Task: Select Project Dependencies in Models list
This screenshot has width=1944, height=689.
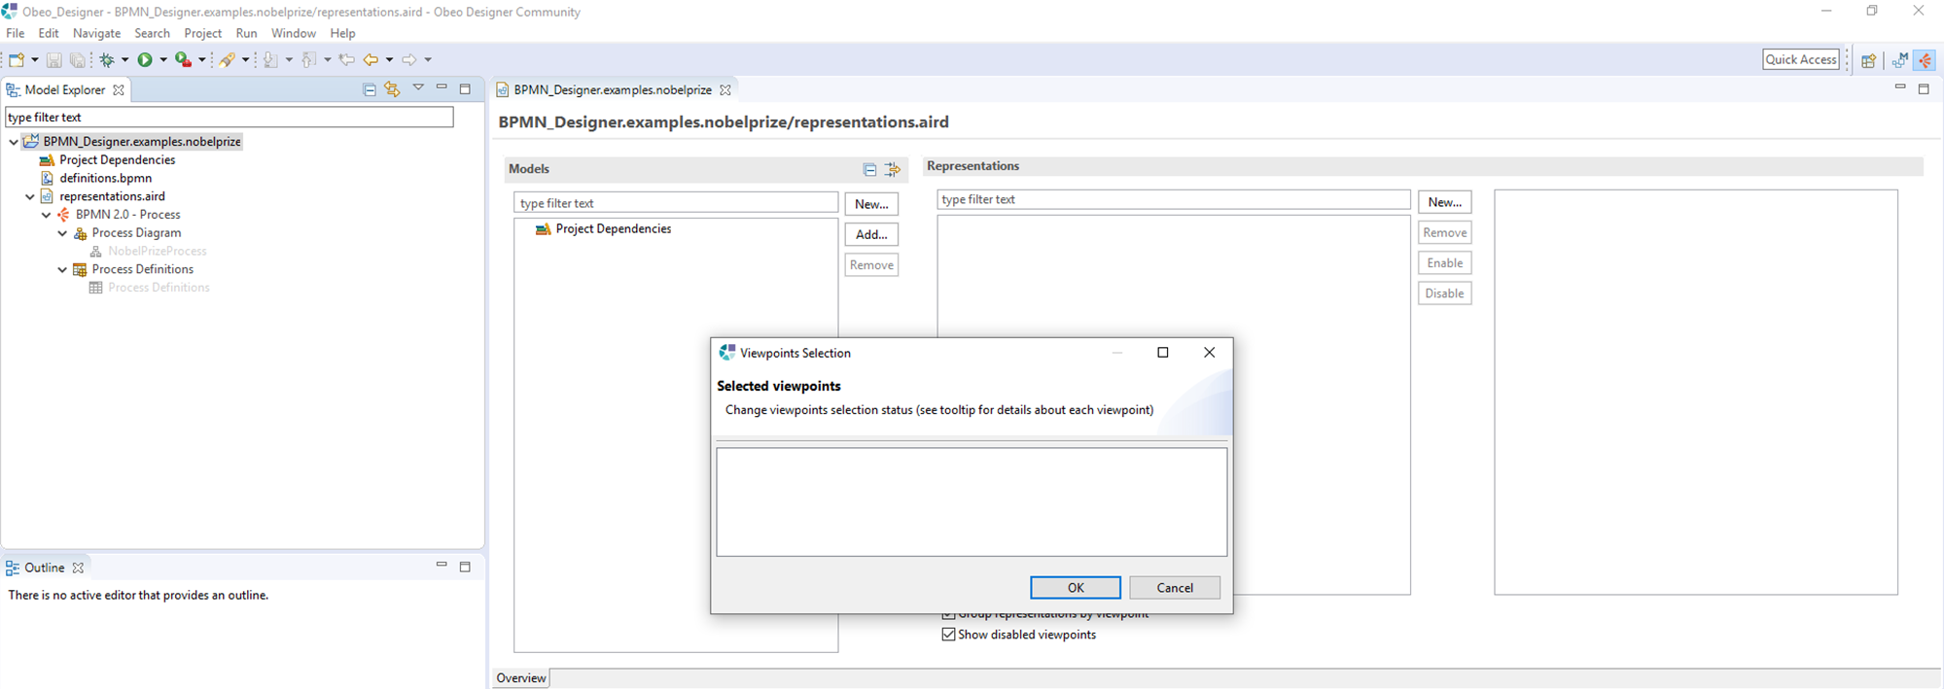Action: pos(614,229)
